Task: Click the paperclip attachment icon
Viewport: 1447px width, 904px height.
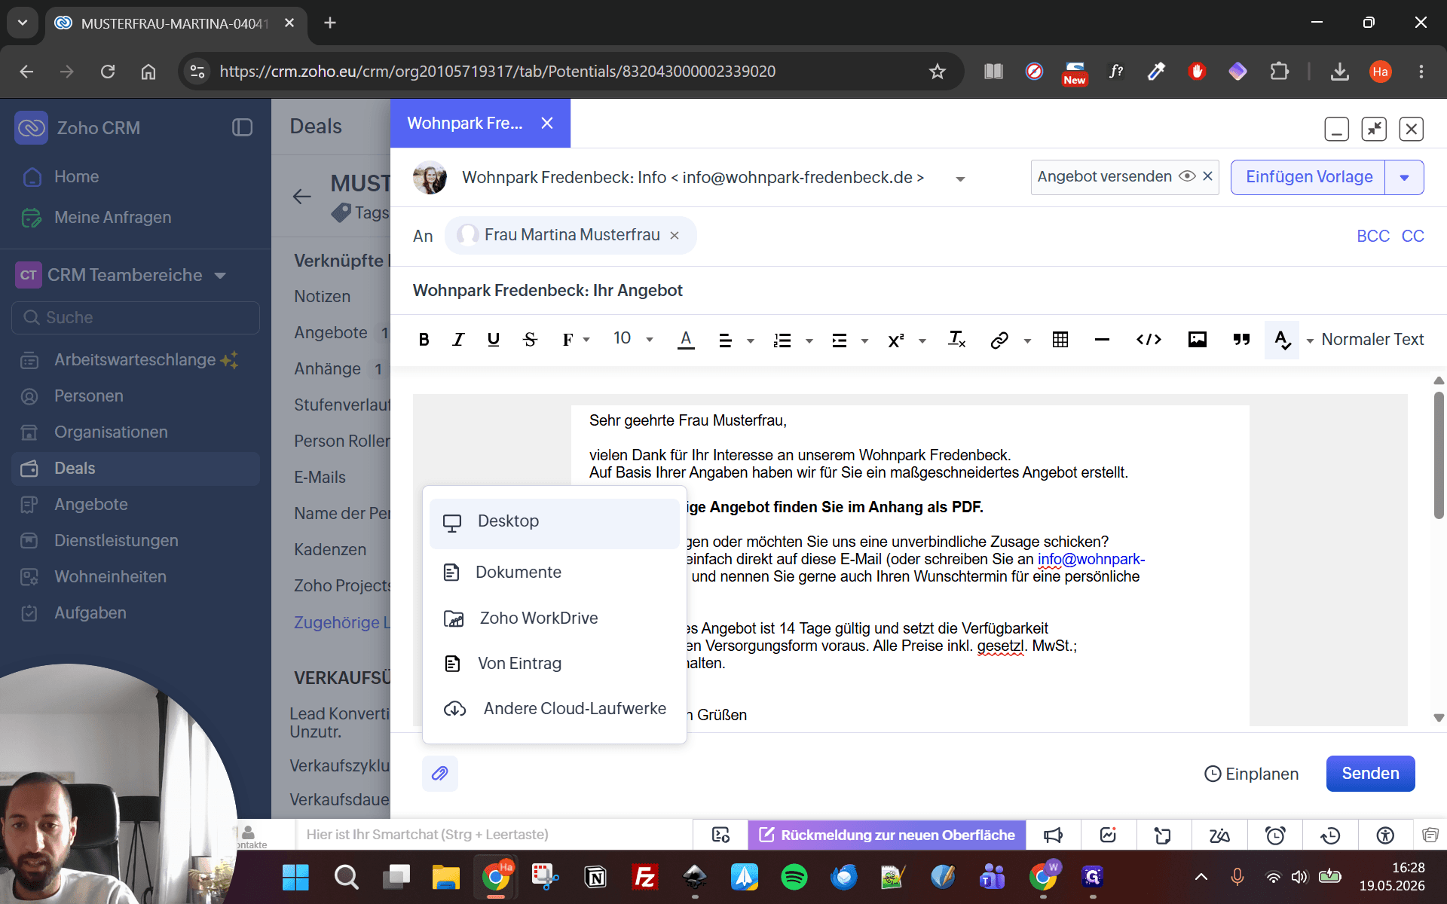Action: pyautogui.click(x=440, y=773)
